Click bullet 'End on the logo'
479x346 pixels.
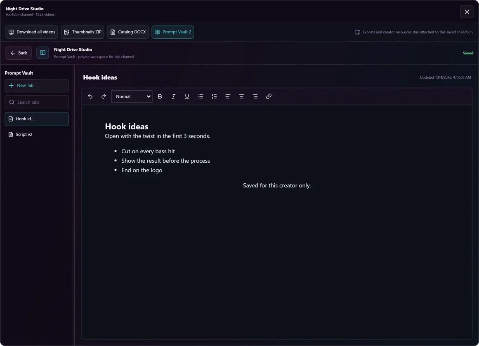(142, 170)
